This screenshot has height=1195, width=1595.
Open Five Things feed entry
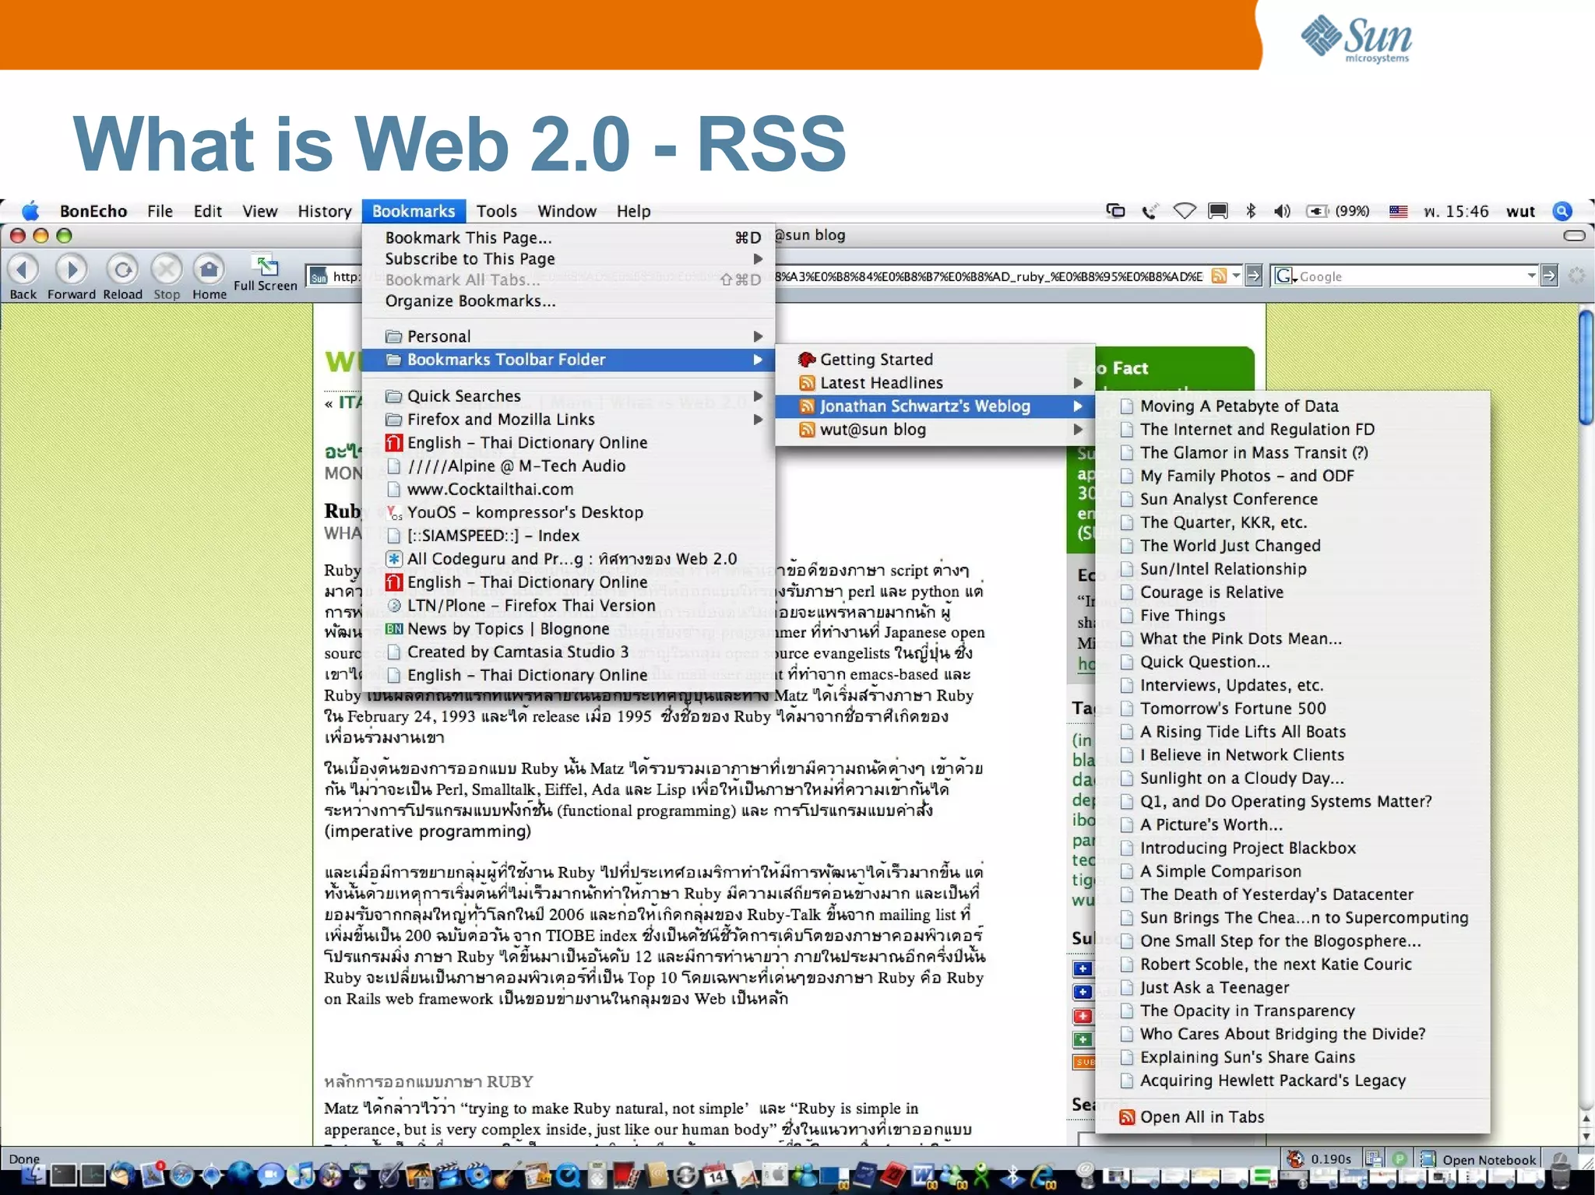1292,616
